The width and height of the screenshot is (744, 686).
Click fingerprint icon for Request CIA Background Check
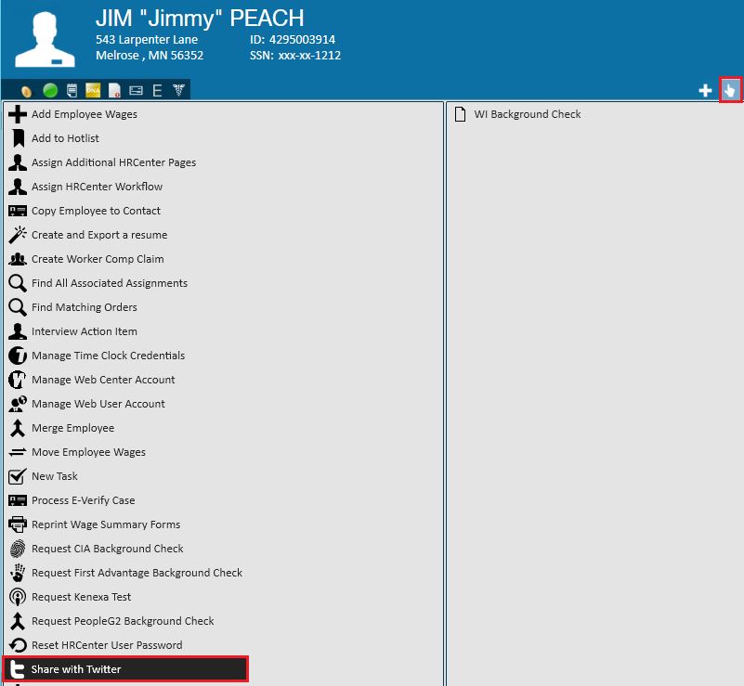point(18,549)
